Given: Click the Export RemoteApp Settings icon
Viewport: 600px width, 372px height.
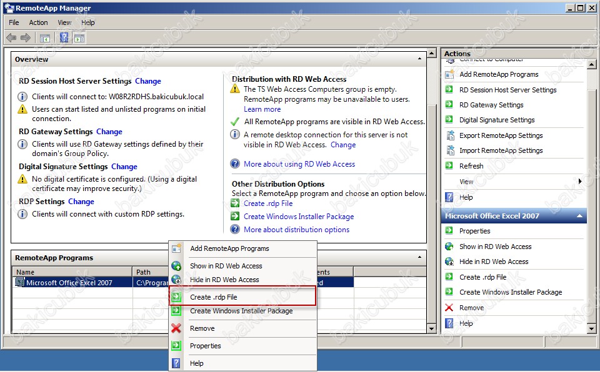Looking at the screenshot, I should coord(450,135).
